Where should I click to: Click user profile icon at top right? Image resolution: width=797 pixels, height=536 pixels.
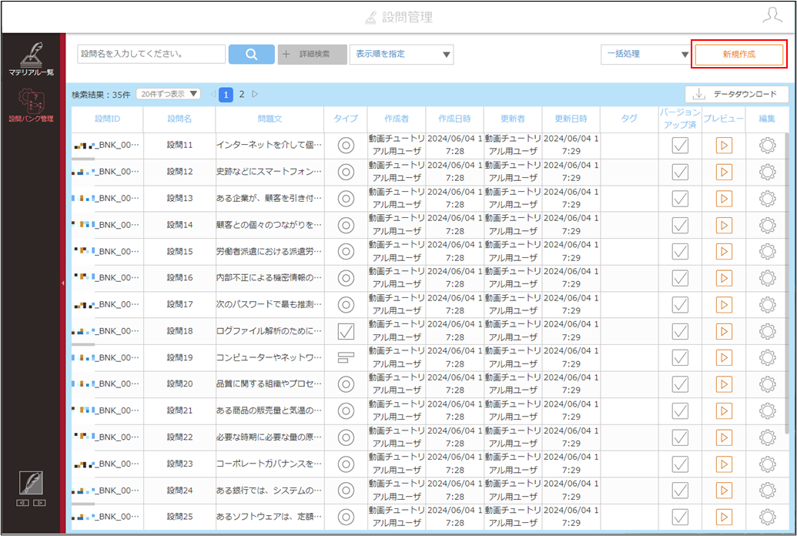point(772,15)
